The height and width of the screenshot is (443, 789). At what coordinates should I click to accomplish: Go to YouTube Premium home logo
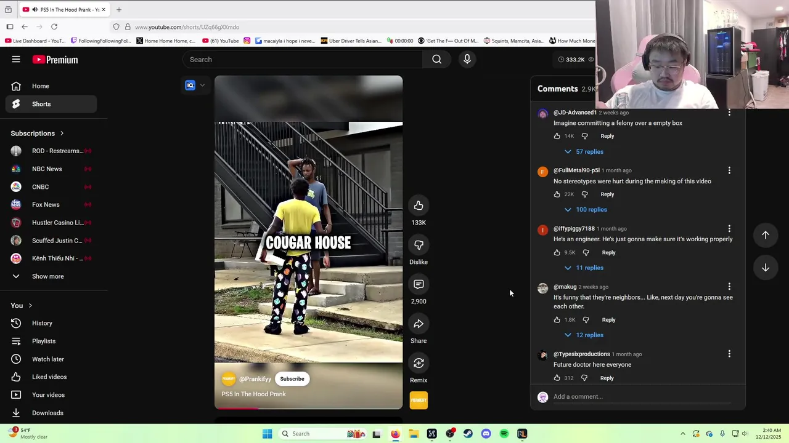(55, 60)
